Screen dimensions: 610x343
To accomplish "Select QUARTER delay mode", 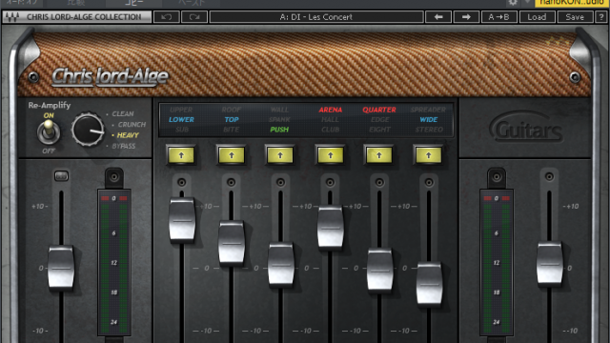I will click(x=379, y=110).
